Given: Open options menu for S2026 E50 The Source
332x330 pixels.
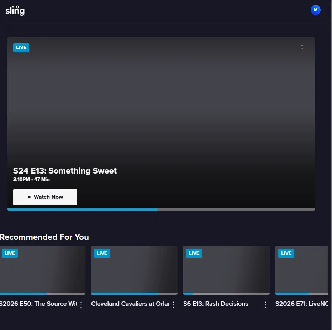Looking at the screenshot, I should tap(81, 305).
